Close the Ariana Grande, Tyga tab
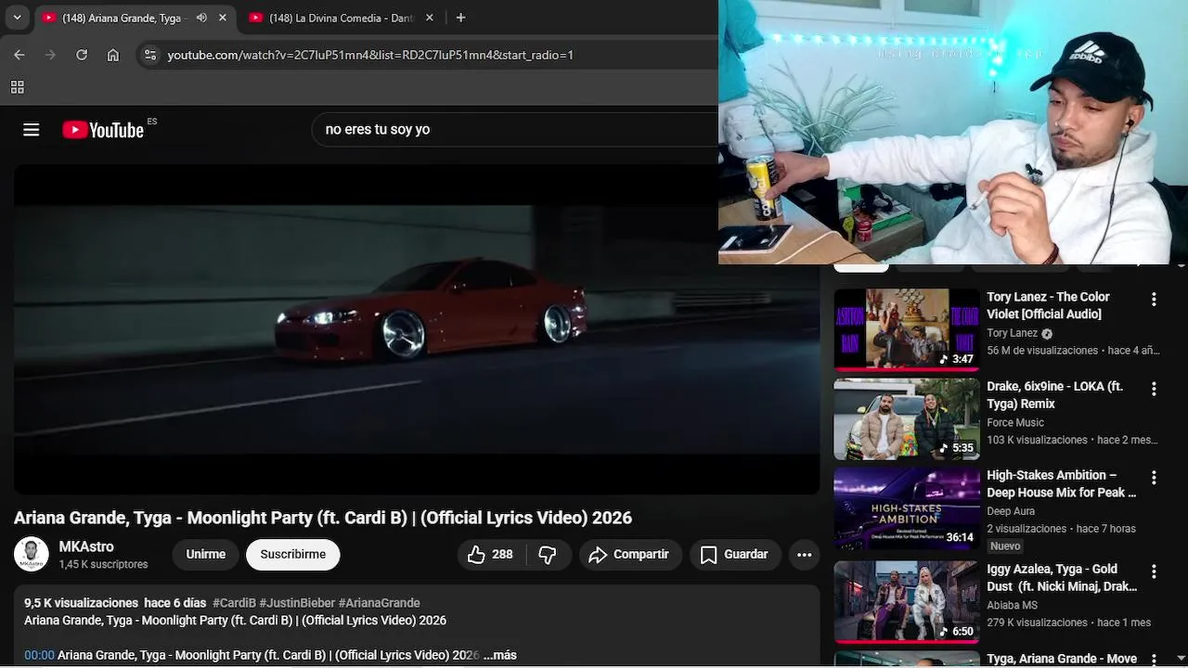This screenshot has height=668, width=1188. [223, 18]
